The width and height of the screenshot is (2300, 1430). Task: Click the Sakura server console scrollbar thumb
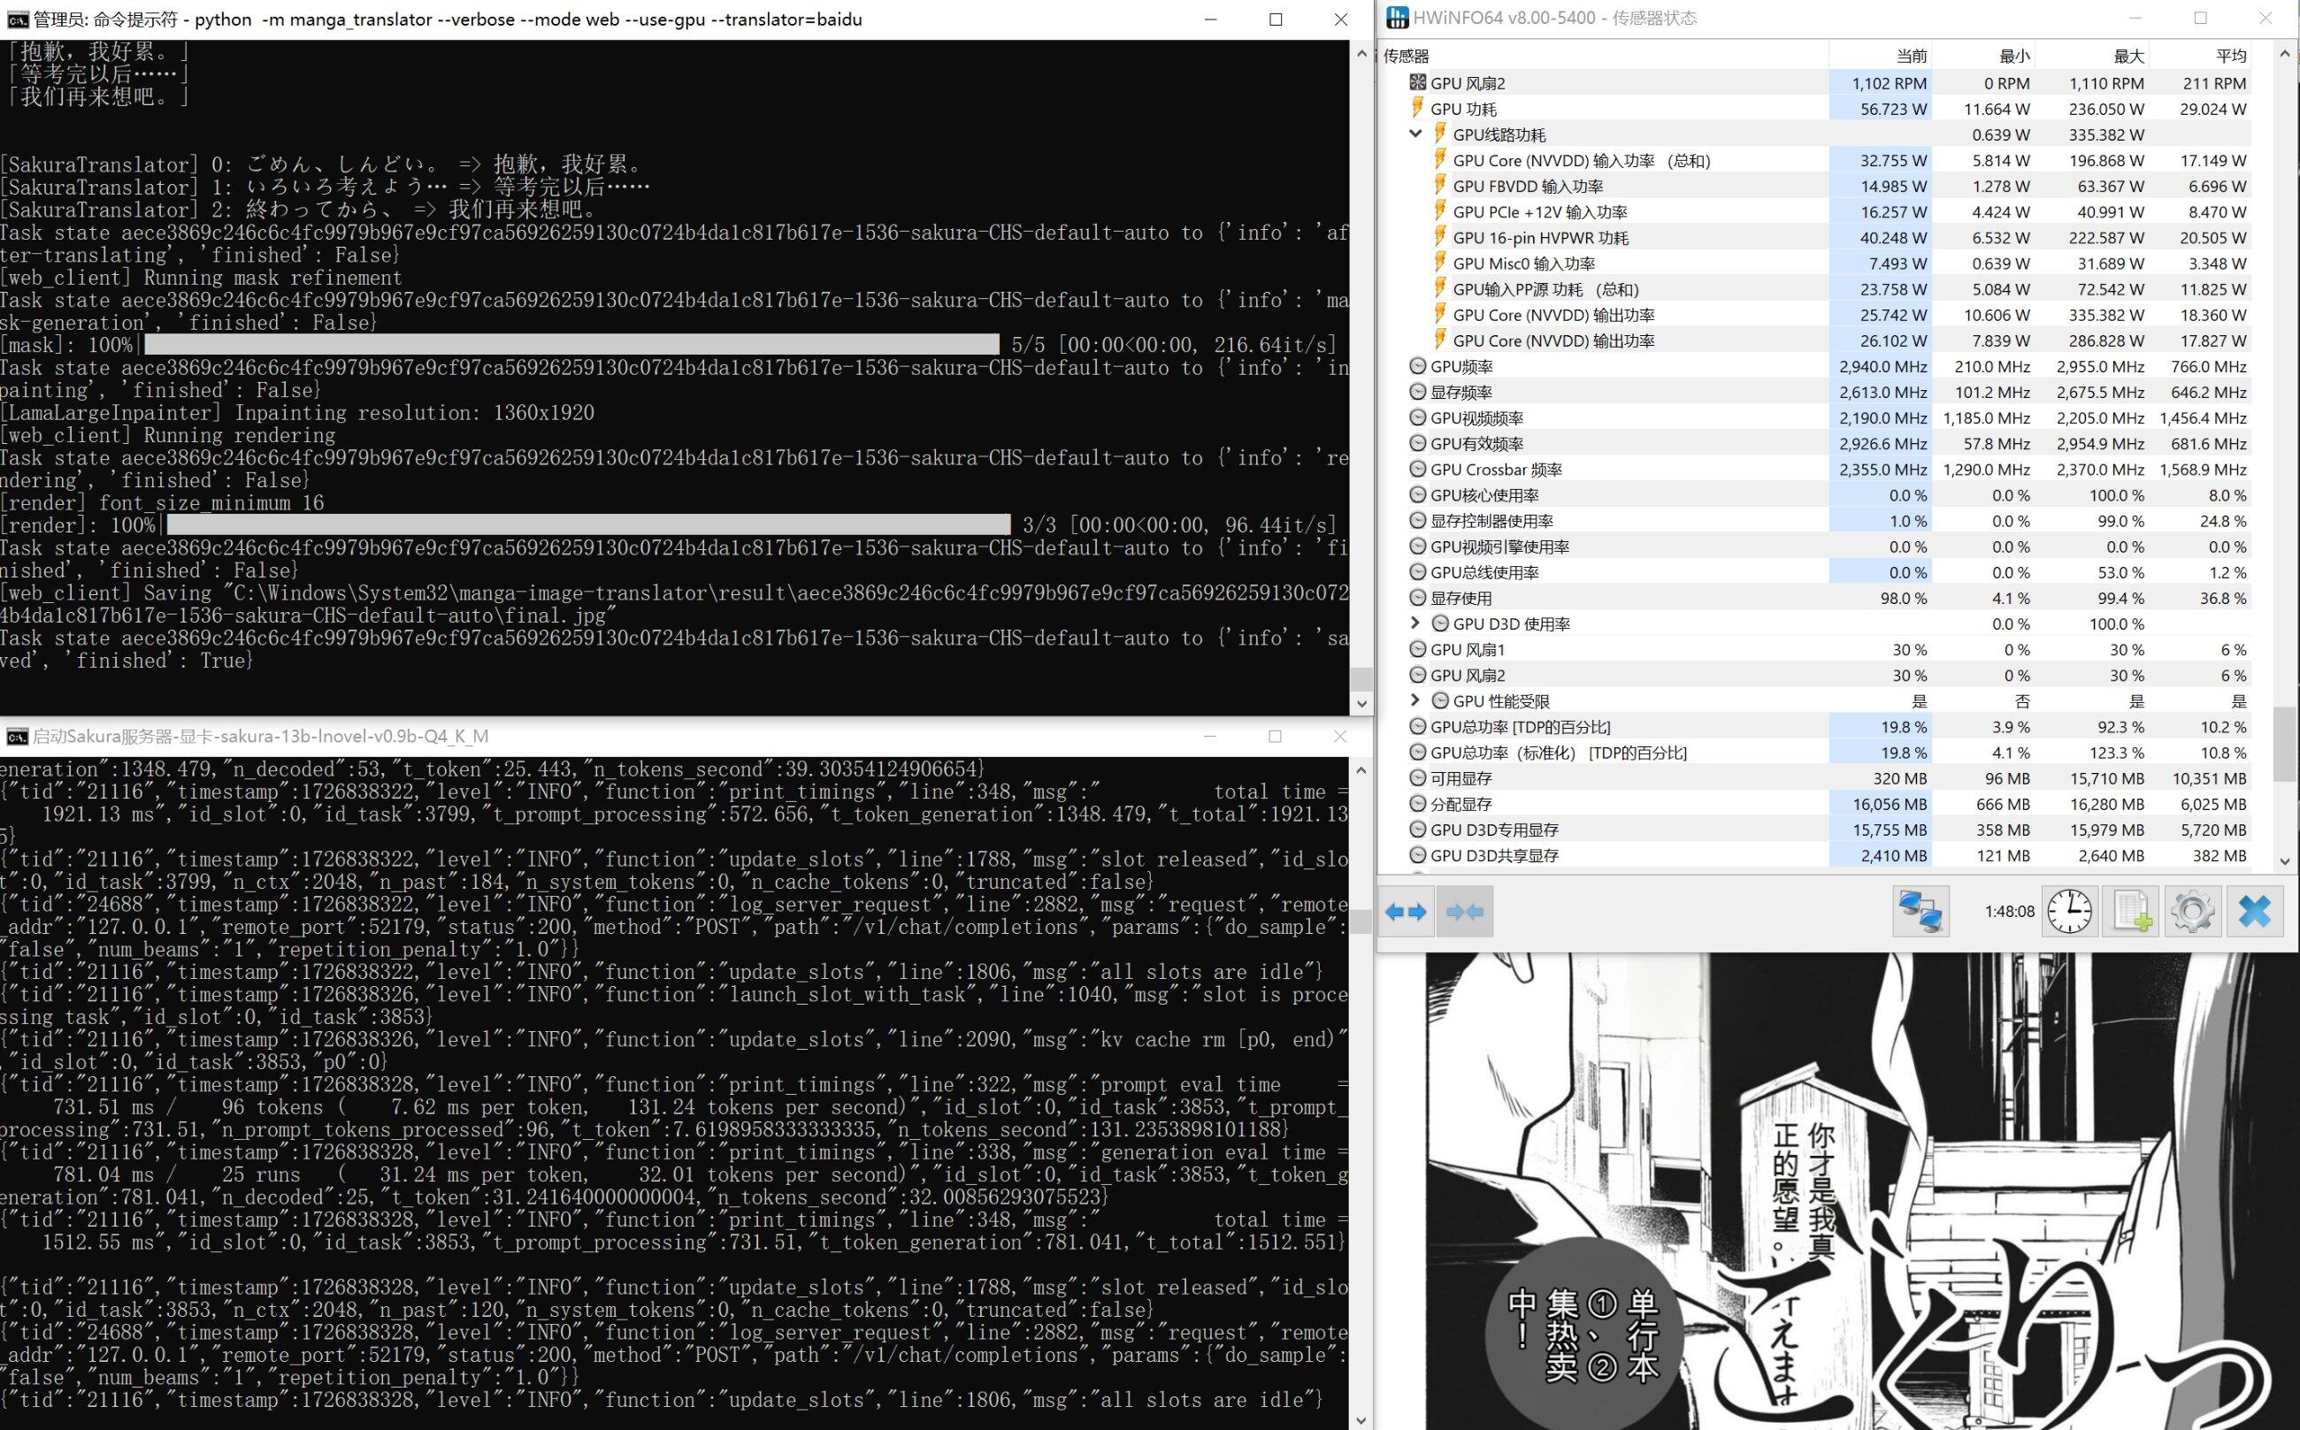click(x=1361, y=921)
